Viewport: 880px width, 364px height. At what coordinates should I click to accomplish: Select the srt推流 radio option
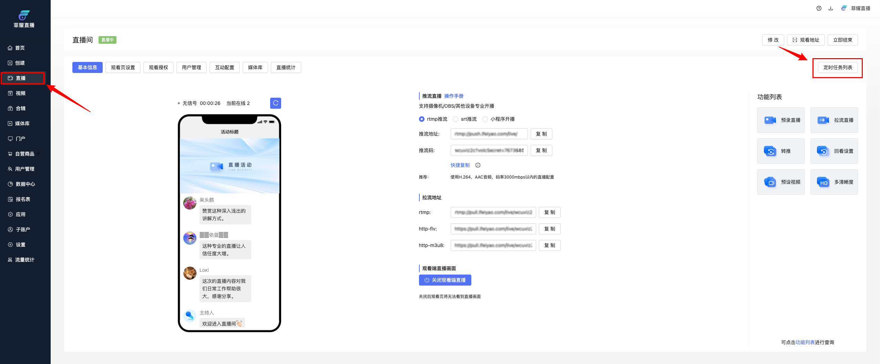click(x=456, y=119)
